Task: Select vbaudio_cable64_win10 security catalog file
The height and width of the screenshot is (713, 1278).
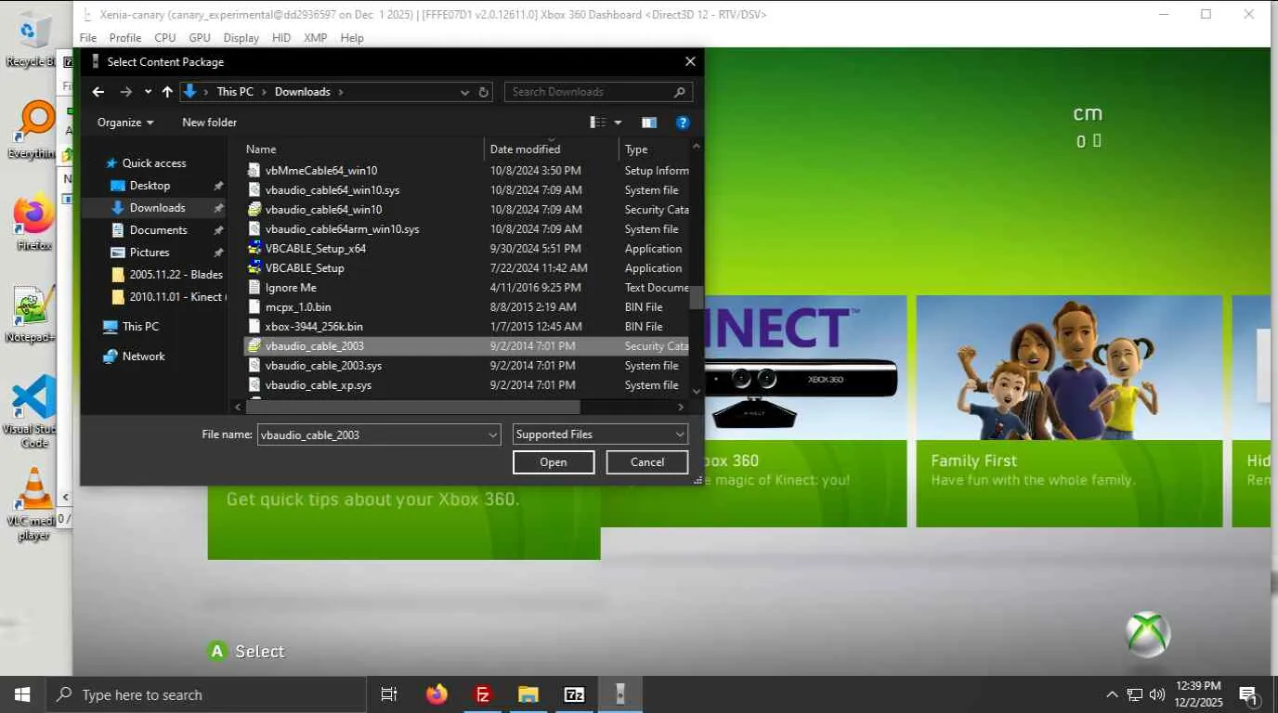Action: coord(323,210)
